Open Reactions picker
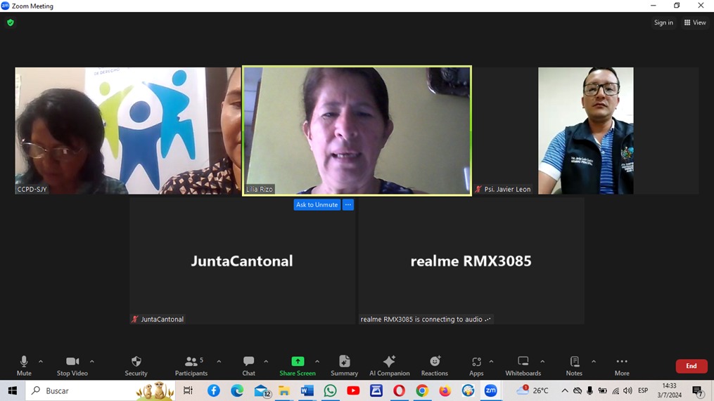 [x=435, y=365]
